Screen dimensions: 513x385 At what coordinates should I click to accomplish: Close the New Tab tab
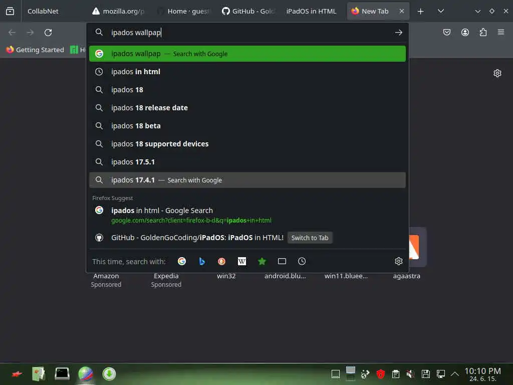[x=402, y=11]
